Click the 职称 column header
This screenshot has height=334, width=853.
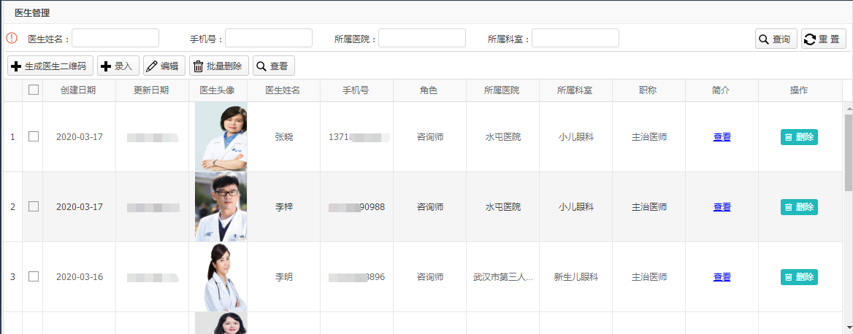point(649,90)
